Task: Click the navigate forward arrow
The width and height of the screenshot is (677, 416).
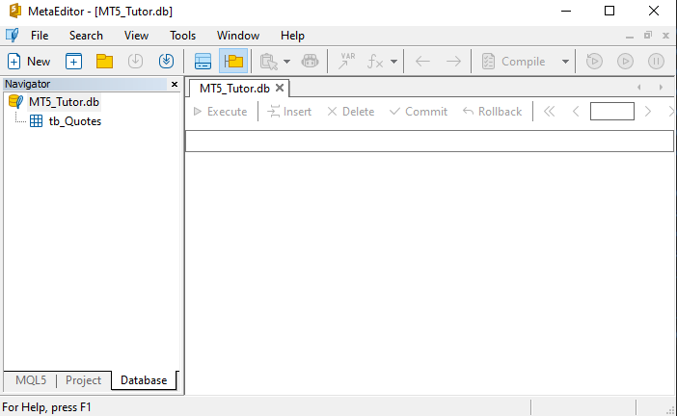Action: [453, 62]
